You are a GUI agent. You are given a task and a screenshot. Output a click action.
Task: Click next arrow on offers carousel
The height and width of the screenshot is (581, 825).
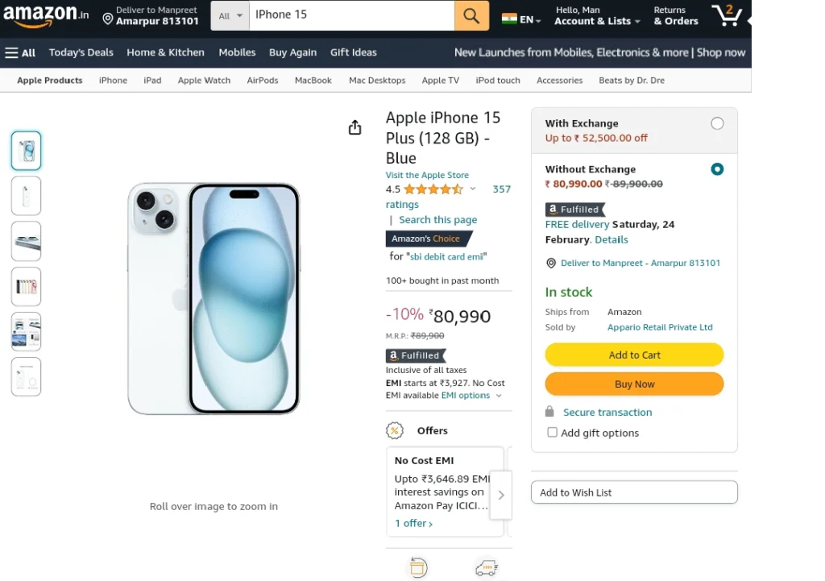501,496
